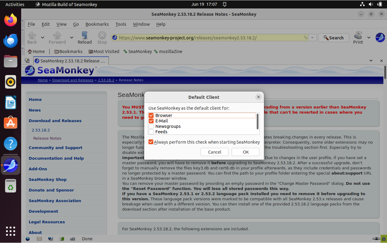
Task: Show Applications grid in the dock
Action: [x=11, y=231]
